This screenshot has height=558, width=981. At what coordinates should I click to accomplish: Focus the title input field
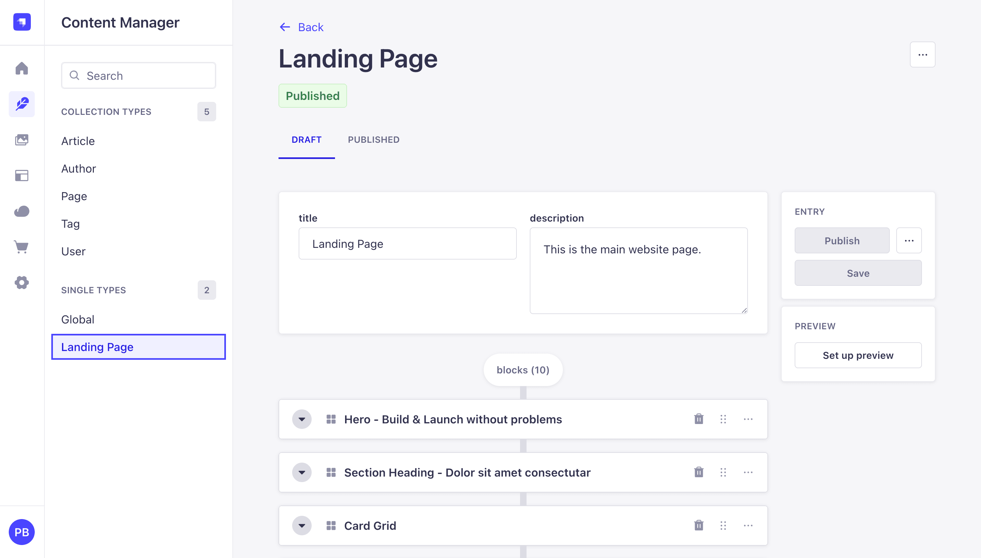[x=407, y=244]
